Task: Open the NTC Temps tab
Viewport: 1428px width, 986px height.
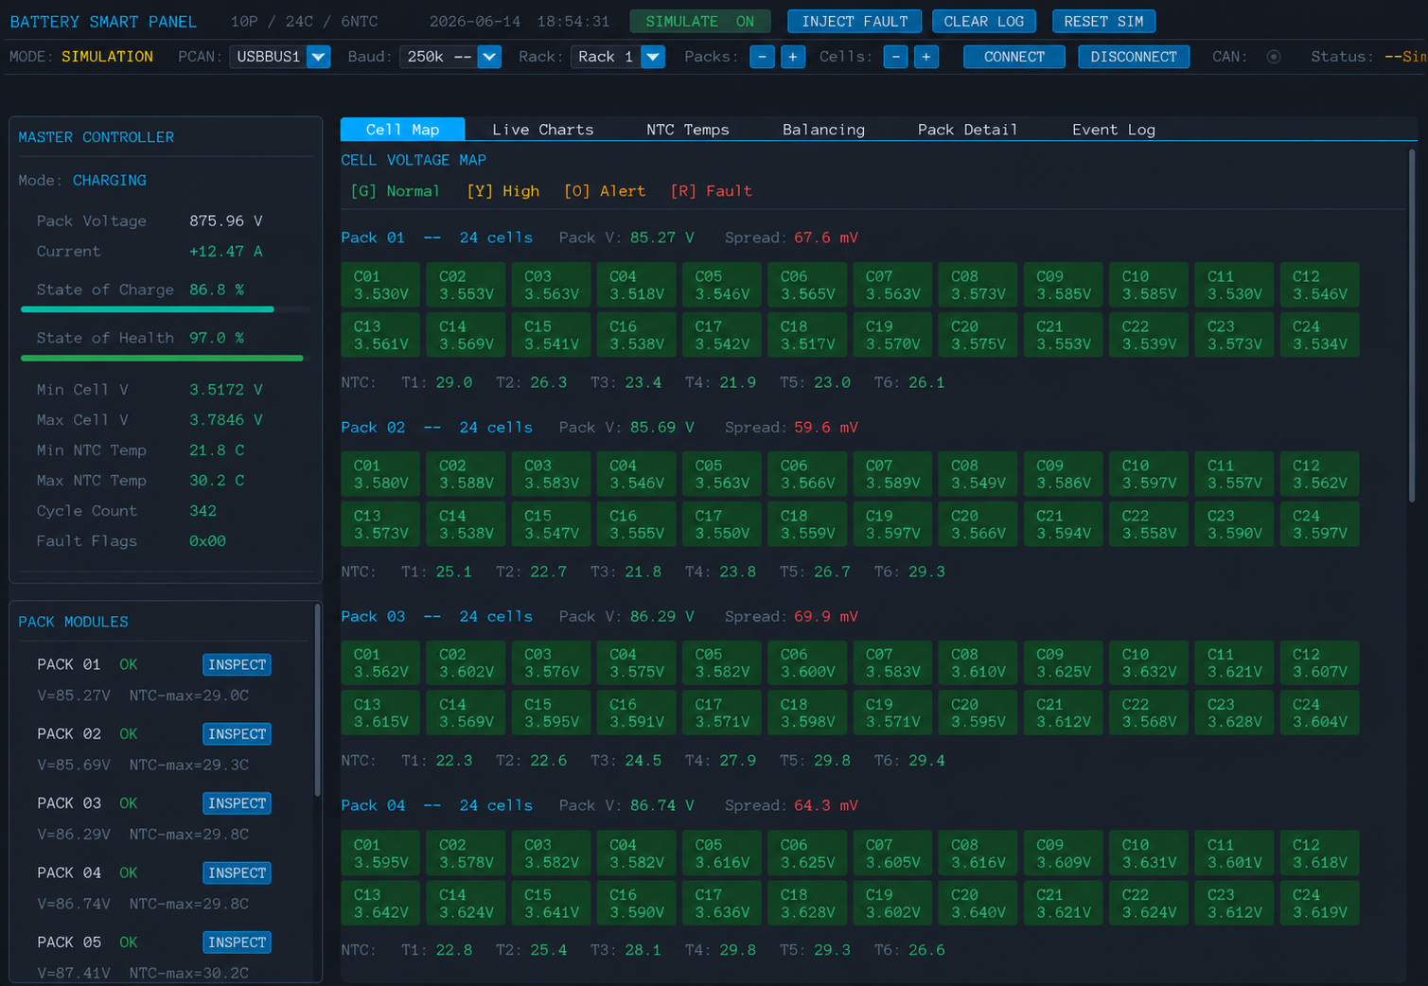Action: 688,130
